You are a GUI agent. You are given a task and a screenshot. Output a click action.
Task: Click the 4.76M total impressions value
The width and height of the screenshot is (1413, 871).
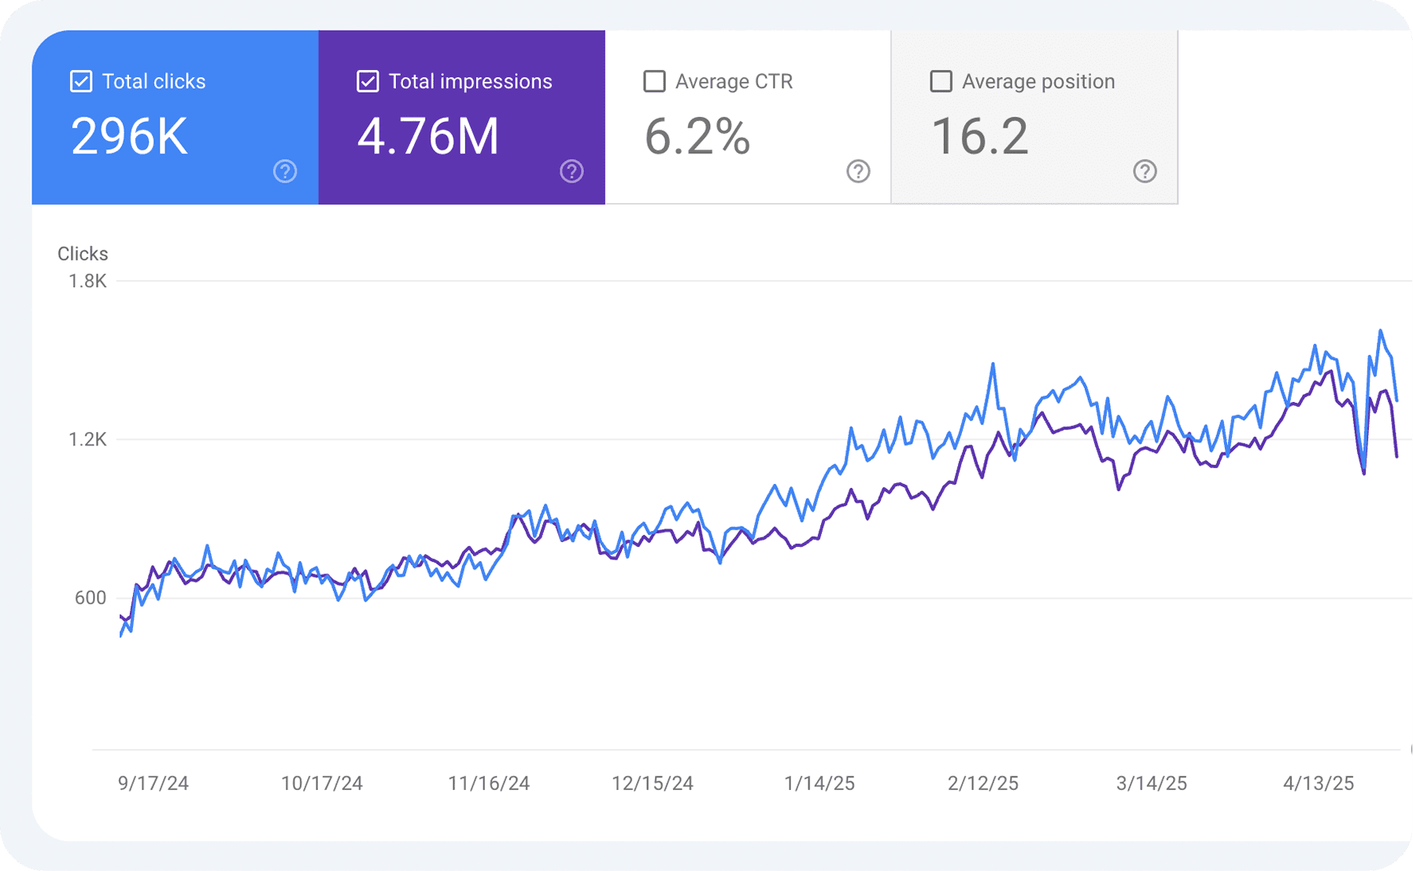click(428, 135)
